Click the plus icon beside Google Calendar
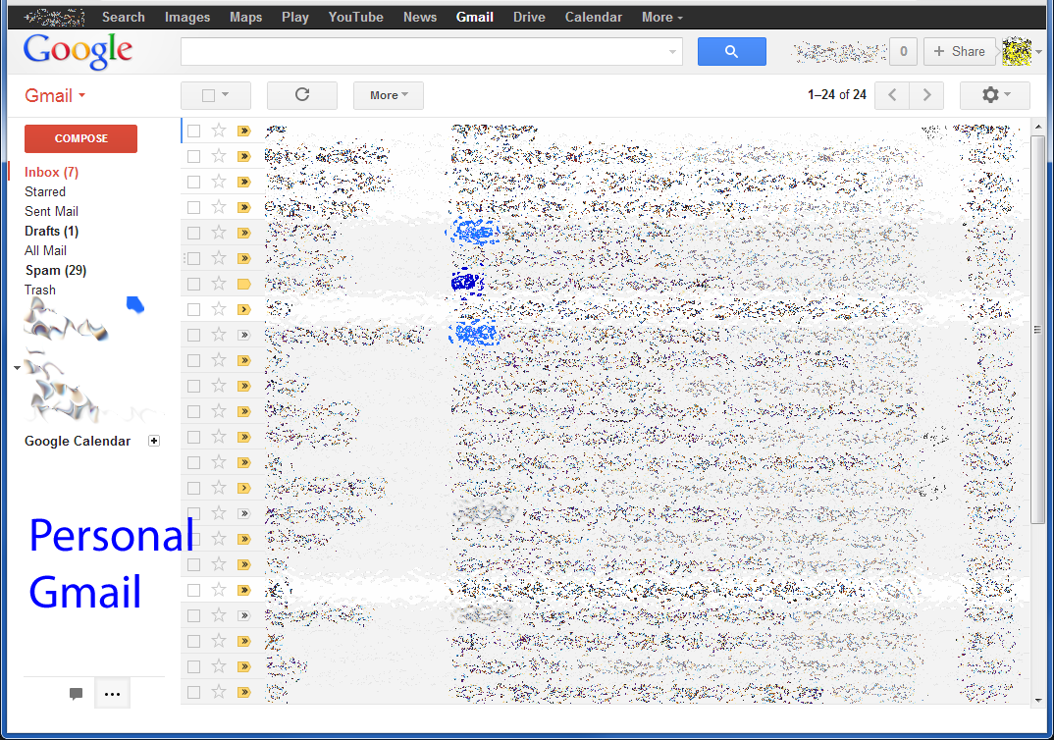The image size is (1054, 740). (154, 441)
